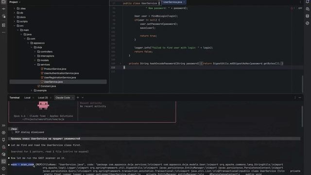Collapse the main folder
The height and width of the screenshot is (175, 311).
tap(18, 30)
